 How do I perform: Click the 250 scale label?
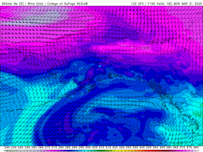(x=21, y=147)
